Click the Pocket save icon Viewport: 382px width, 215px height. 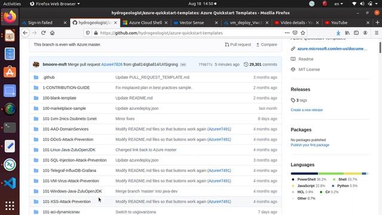(x=295, y=33)
